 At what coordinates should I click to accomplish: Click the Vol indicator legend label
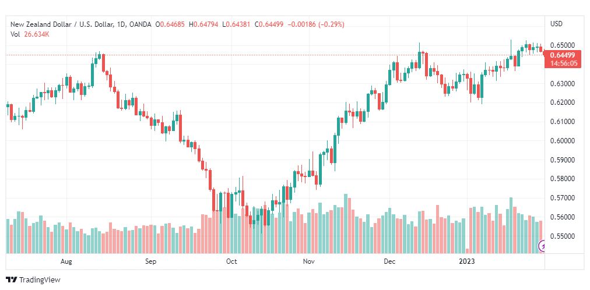click(x=15, y=34)
